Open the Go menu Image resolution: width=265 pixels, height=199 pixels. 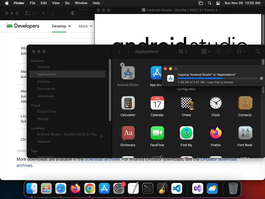tap(67, 3)
